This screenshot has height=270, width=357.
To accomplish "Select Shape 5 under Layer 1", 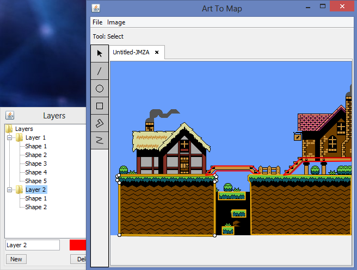I will point(36,181).
